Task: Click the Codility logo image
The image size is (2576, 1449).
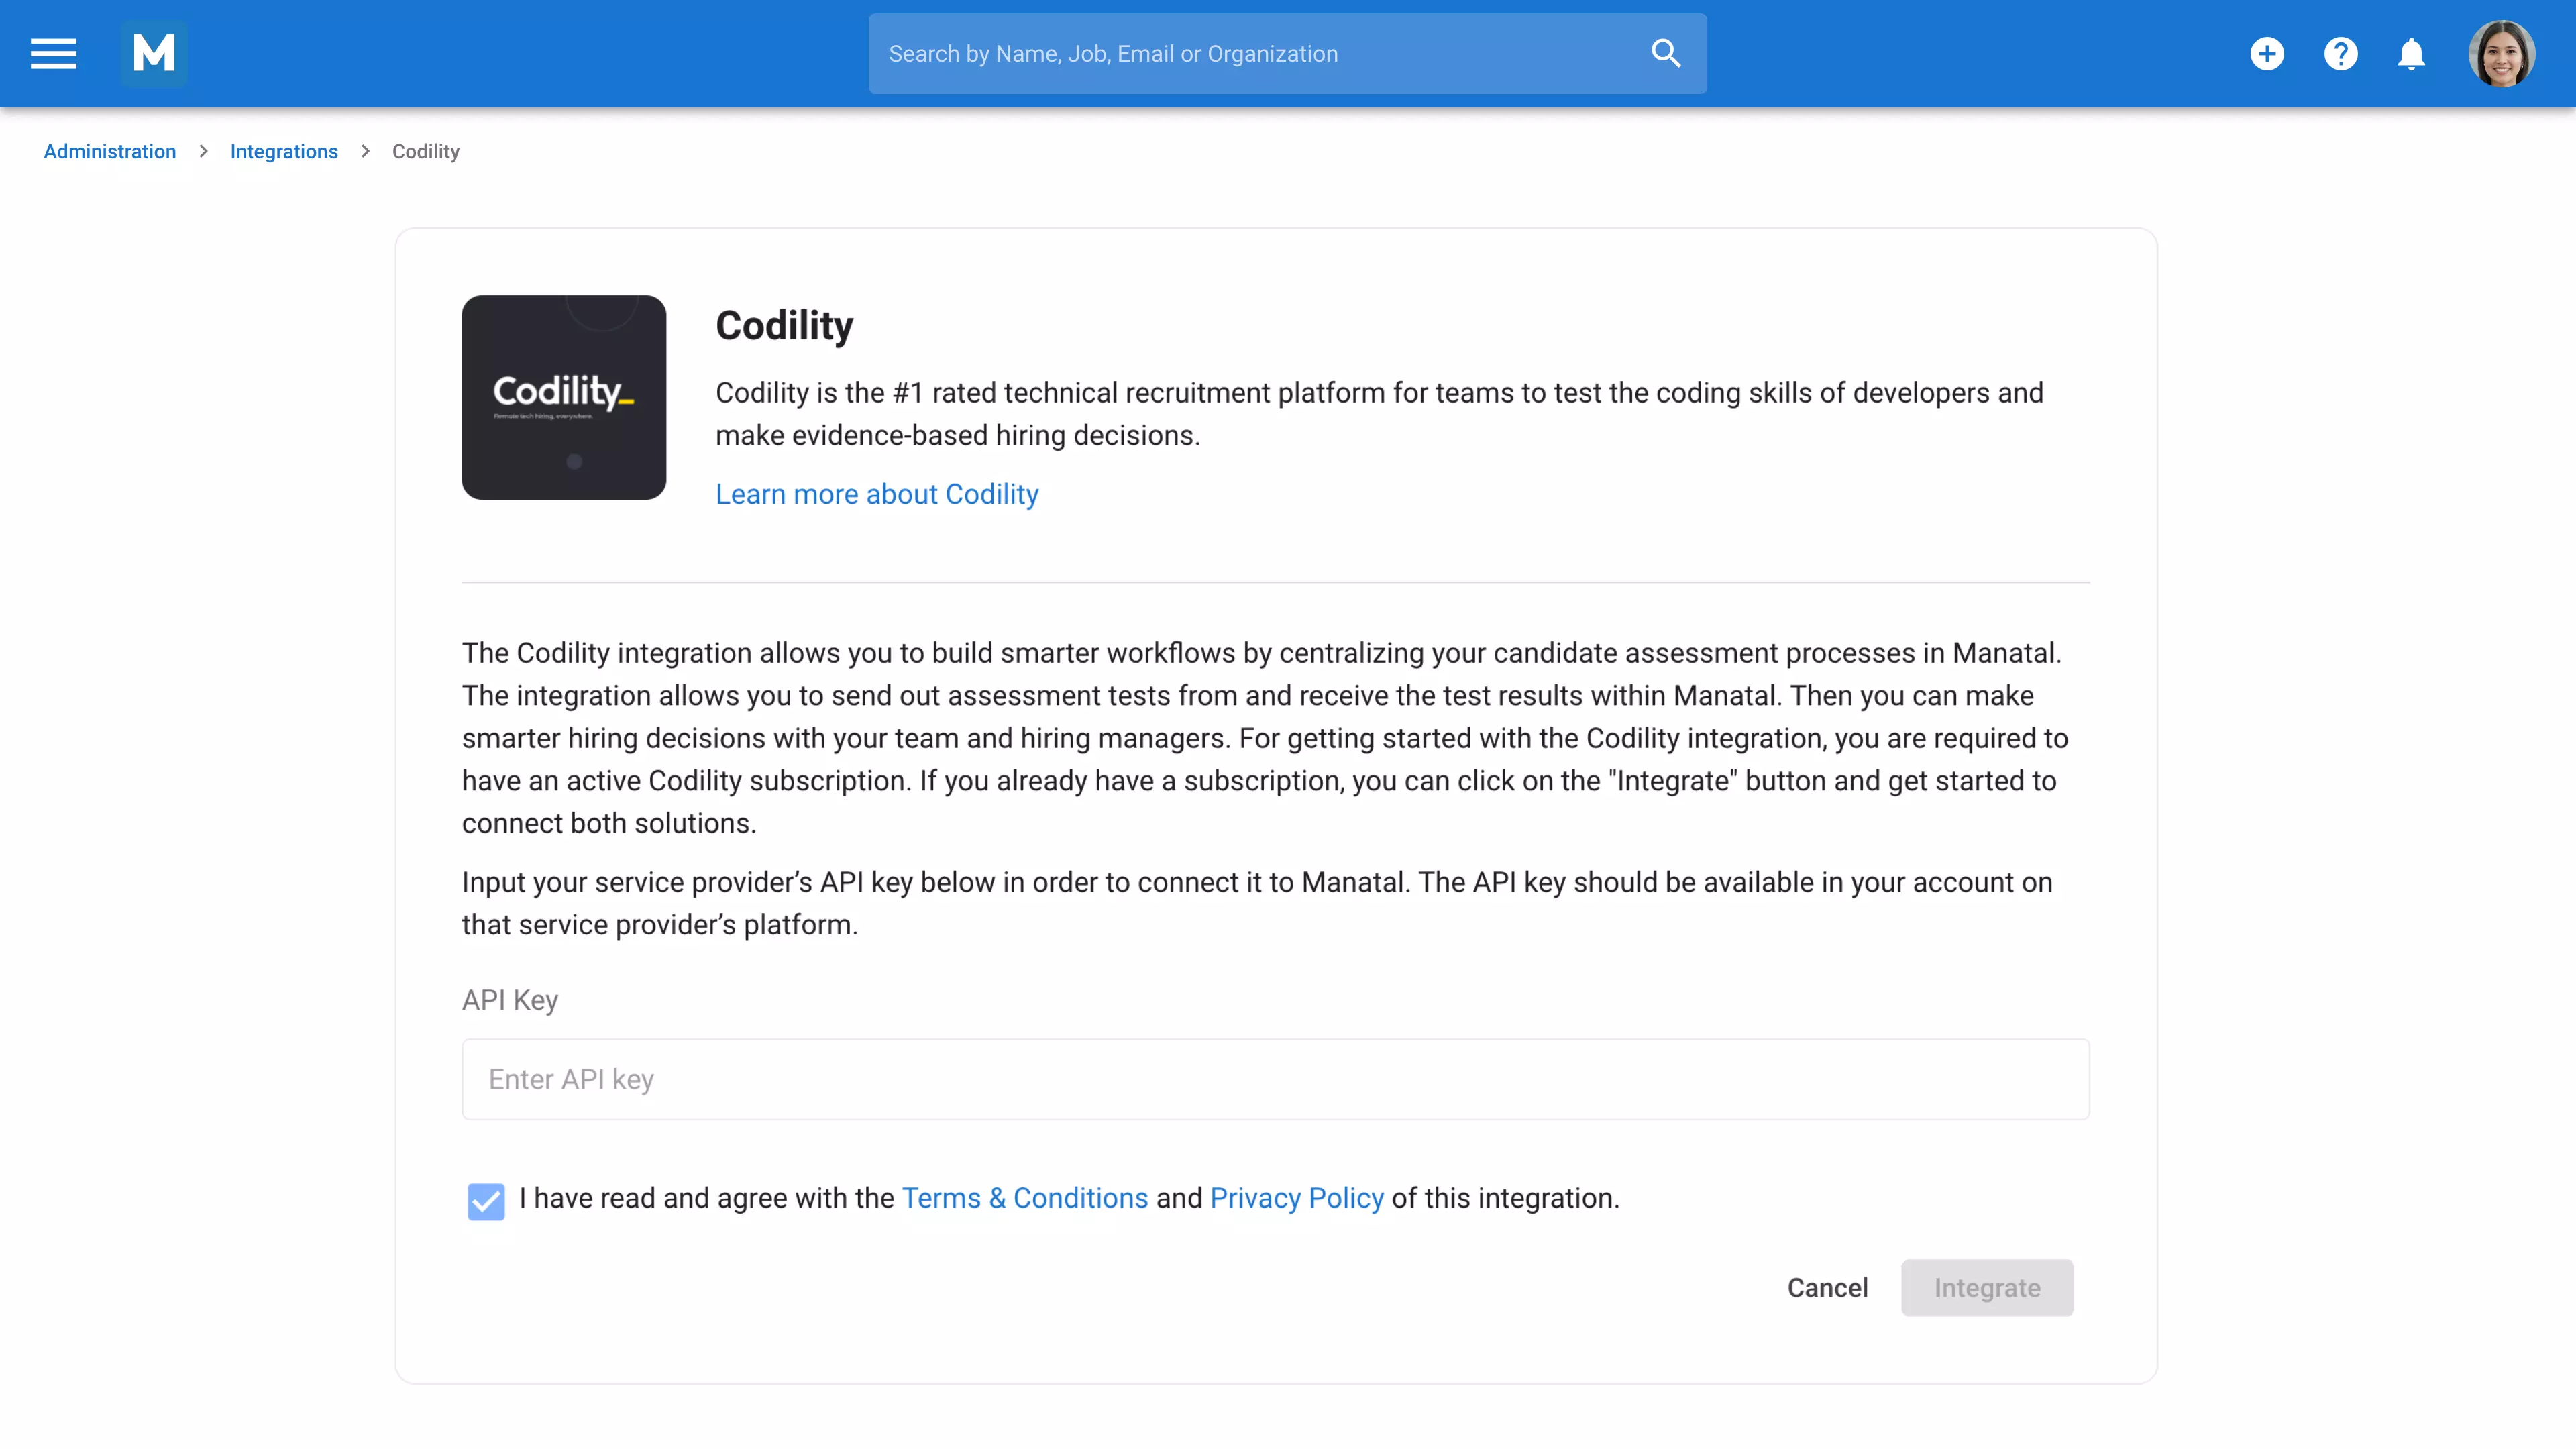Action: point(563,397)
